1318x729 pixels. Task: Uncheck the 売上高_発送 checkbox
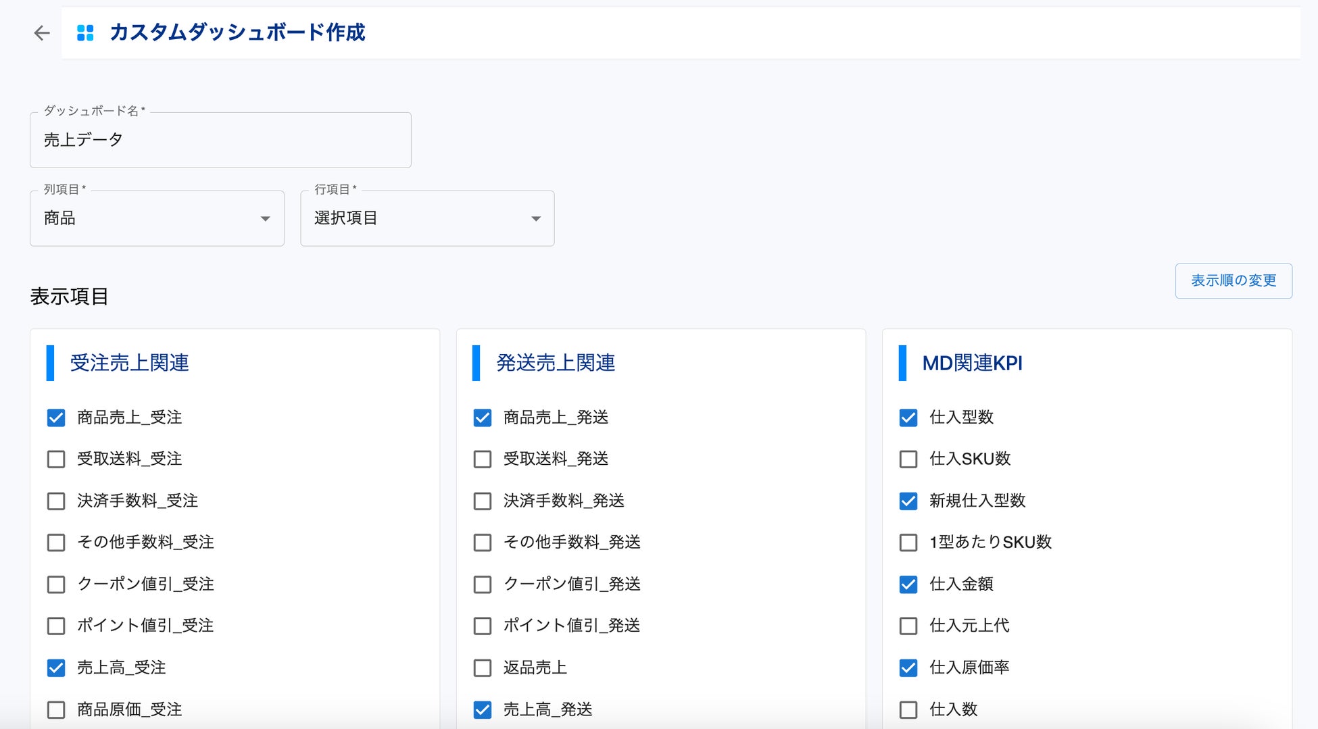tap(483, 710)
